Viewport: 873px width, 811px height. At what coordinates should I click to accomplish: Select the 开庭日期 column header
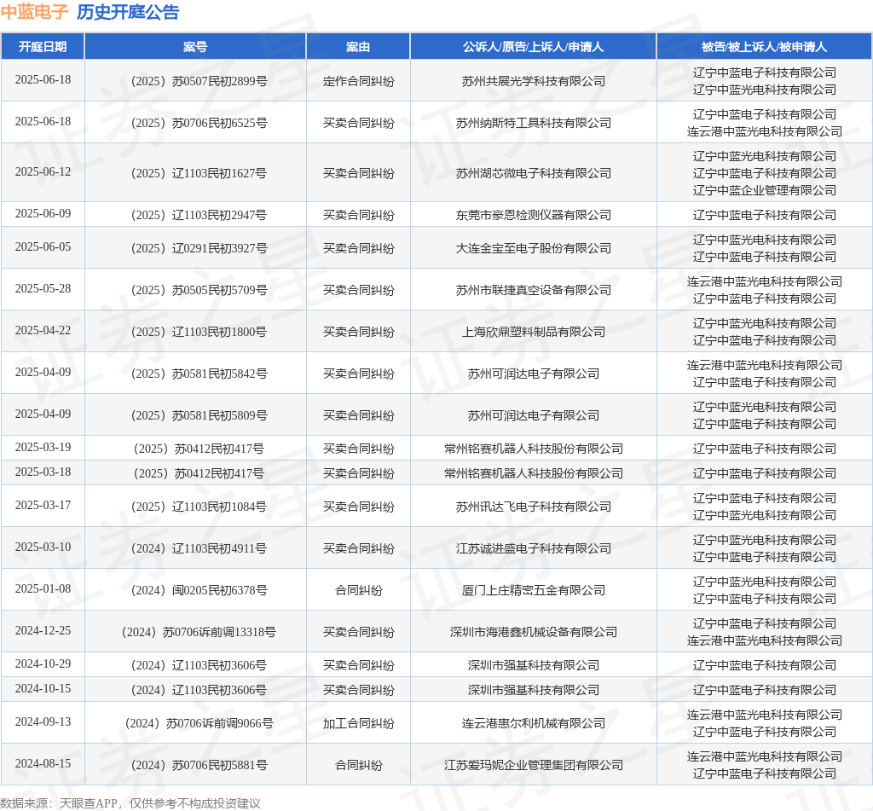[x=43, y=47]
